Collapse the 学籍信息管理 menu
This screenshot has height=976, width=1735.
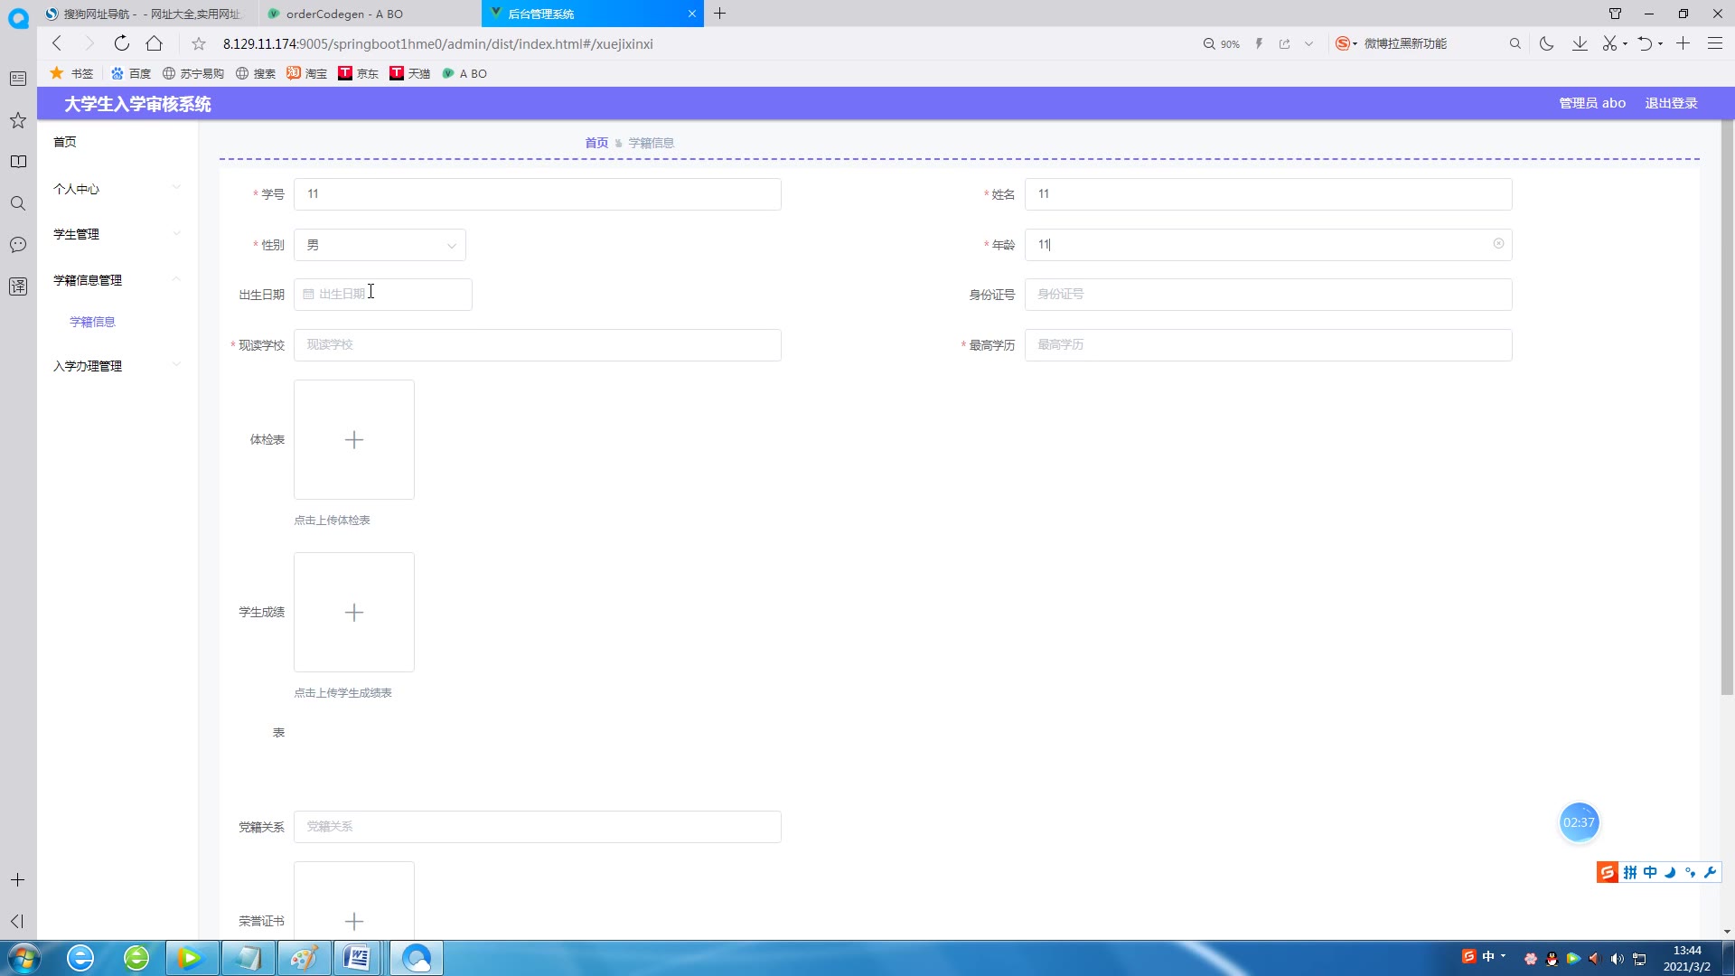(117, 280)
